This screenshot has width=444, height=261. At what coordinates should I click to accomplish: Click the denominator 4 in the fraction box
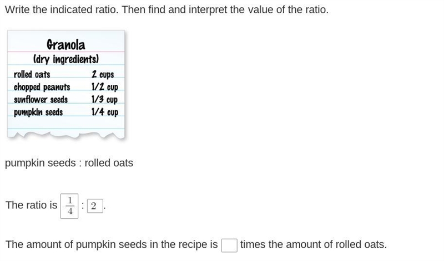(70, 212)
